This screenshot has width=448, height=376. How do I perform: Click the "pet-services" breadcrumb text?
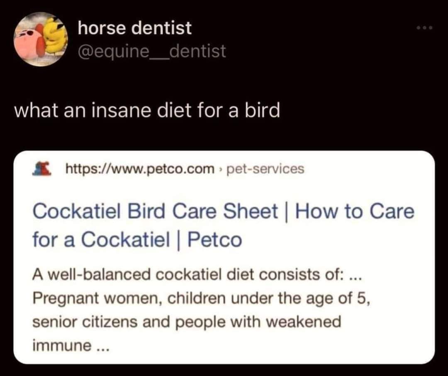point(265,169)
